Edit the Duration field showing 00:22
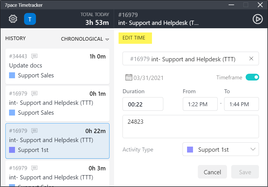This screenshot has height=187, width=268. point(143,104)
